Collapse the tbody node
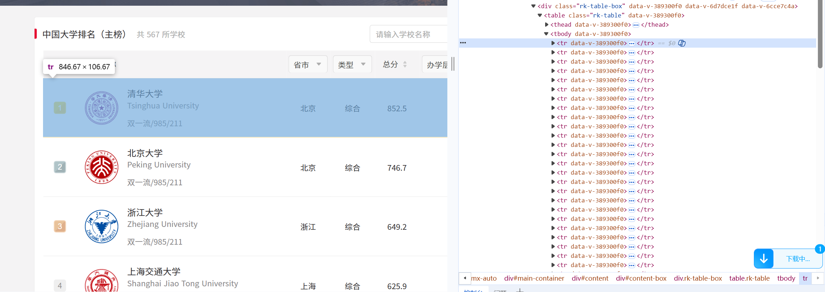Viewport: 825px width, 292px height. pos(546,34)
